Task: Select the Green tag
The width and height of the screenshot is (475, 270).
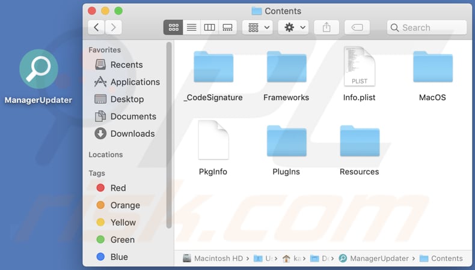Action: 115,240
